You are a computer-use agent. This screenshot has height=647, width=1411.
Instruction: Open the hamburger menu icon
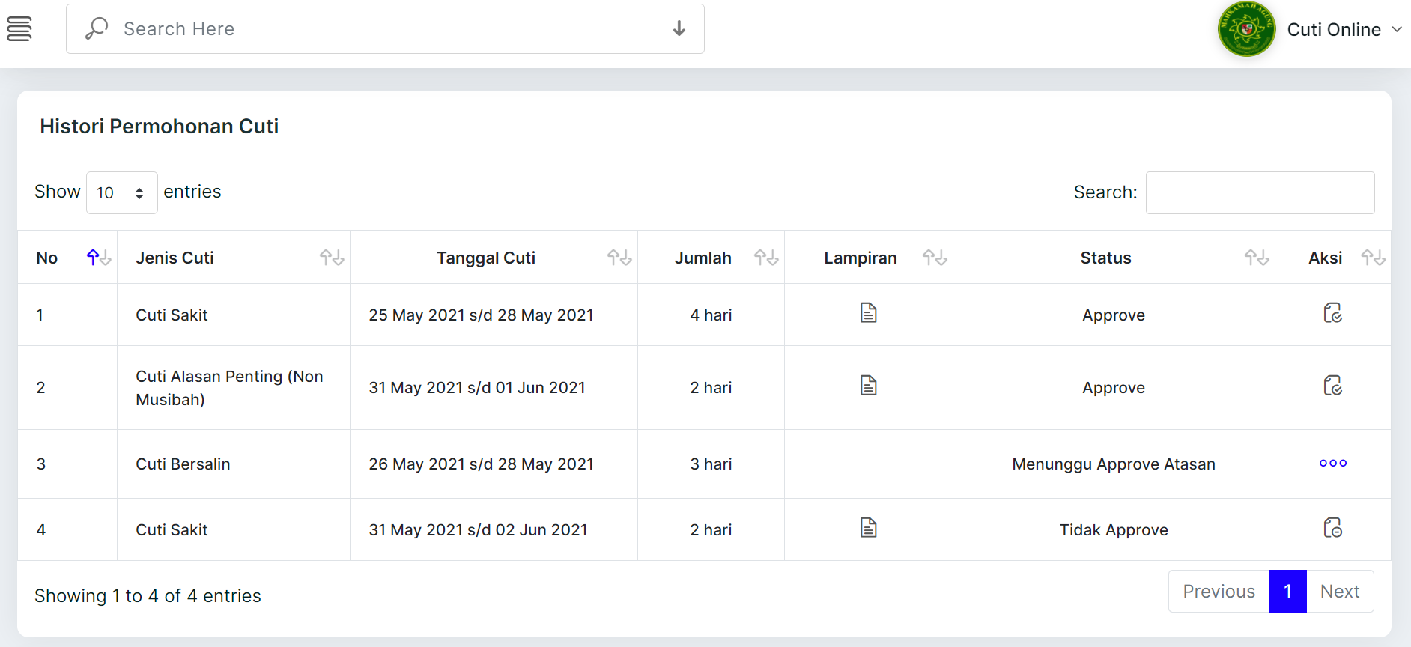[x=19, y=28]
